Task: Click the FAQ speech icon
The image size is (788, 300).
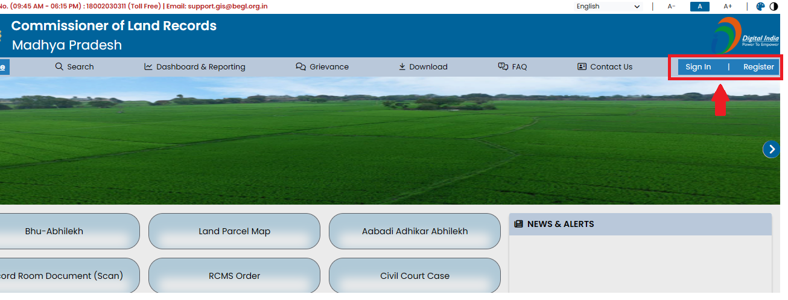Action: click(x=503, y=66)
